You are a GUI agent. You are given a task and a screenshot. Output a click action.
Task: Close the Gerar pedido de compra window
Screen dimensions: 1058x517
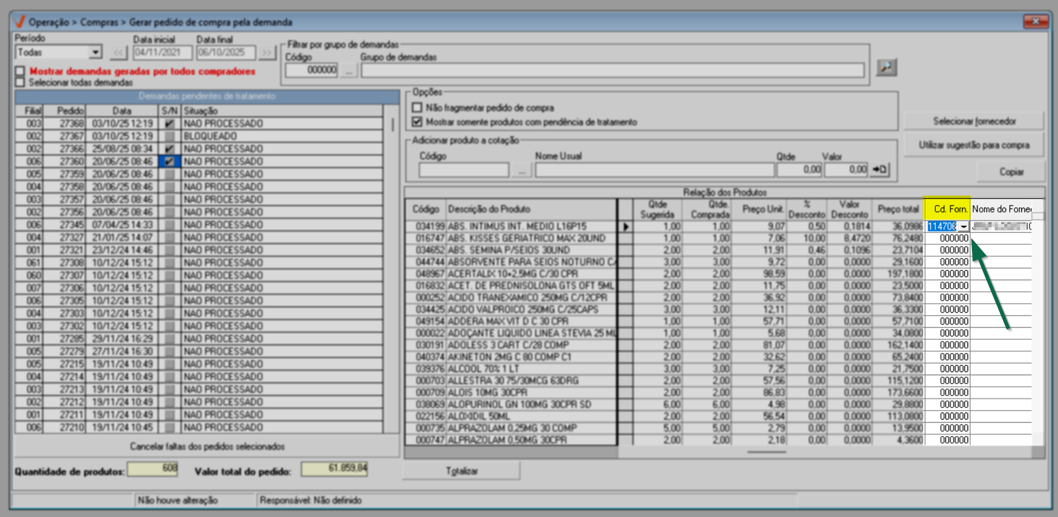tap(1035, 22)
